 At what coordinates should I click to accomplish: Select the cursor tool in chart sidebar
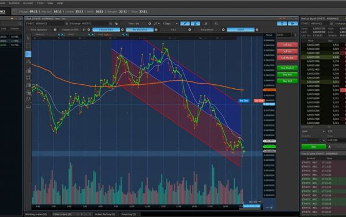click(28, 38)
